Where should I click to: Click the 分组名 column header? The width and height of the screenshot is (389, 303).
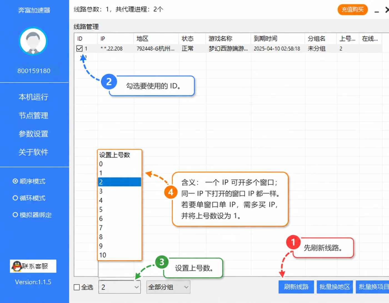point(321,39)
